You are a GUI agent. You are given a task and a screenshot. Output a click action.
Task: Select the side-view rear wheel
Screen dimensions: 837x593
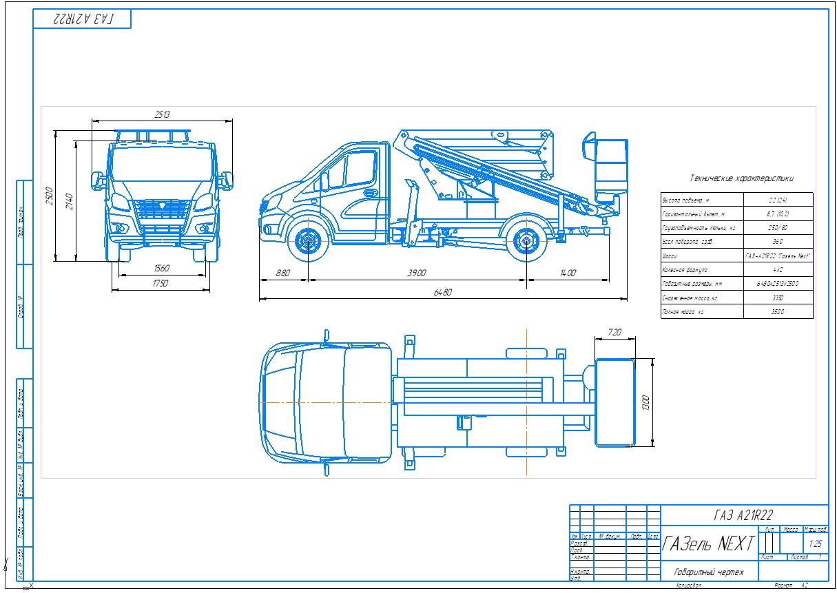tap(526, 241)
